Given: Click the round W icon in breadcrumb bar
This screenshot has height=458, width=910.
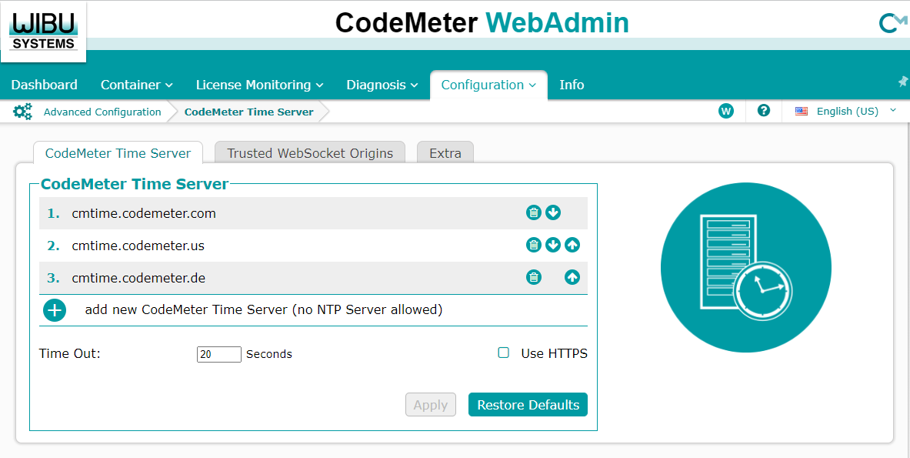Looking at the screenshot, I should (x=725, y=111).
